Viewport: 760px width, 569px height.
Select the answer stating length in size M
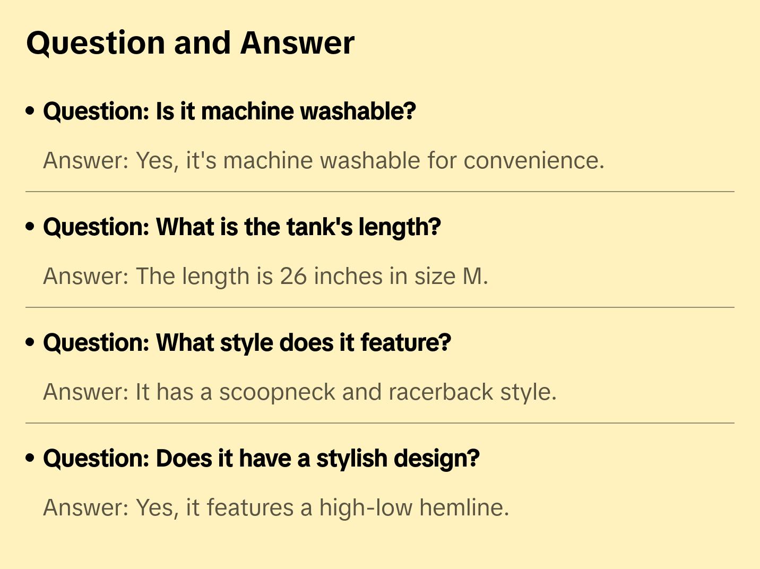[x=265, y=276]
